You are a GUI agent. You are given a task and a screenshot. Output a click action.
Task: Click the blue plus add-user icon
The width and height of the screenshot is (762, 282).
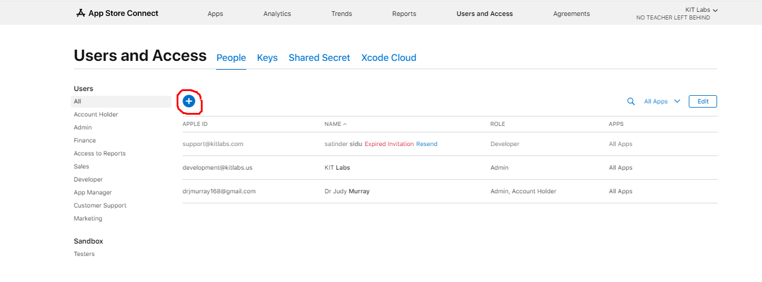[188, 101]
